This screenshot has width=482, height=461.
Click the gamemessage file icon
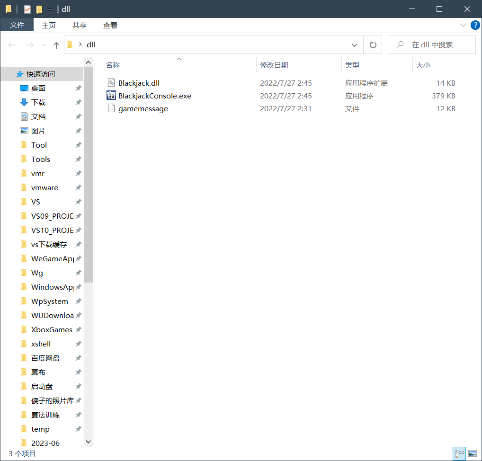[111, 108]
